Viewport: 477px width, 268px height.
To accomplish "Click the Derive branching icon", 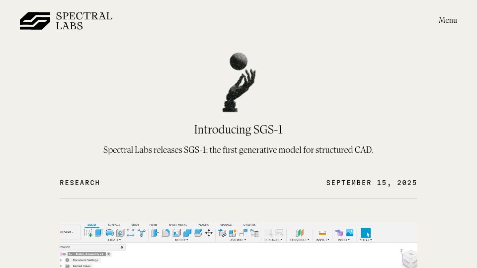I will [142, 233].
